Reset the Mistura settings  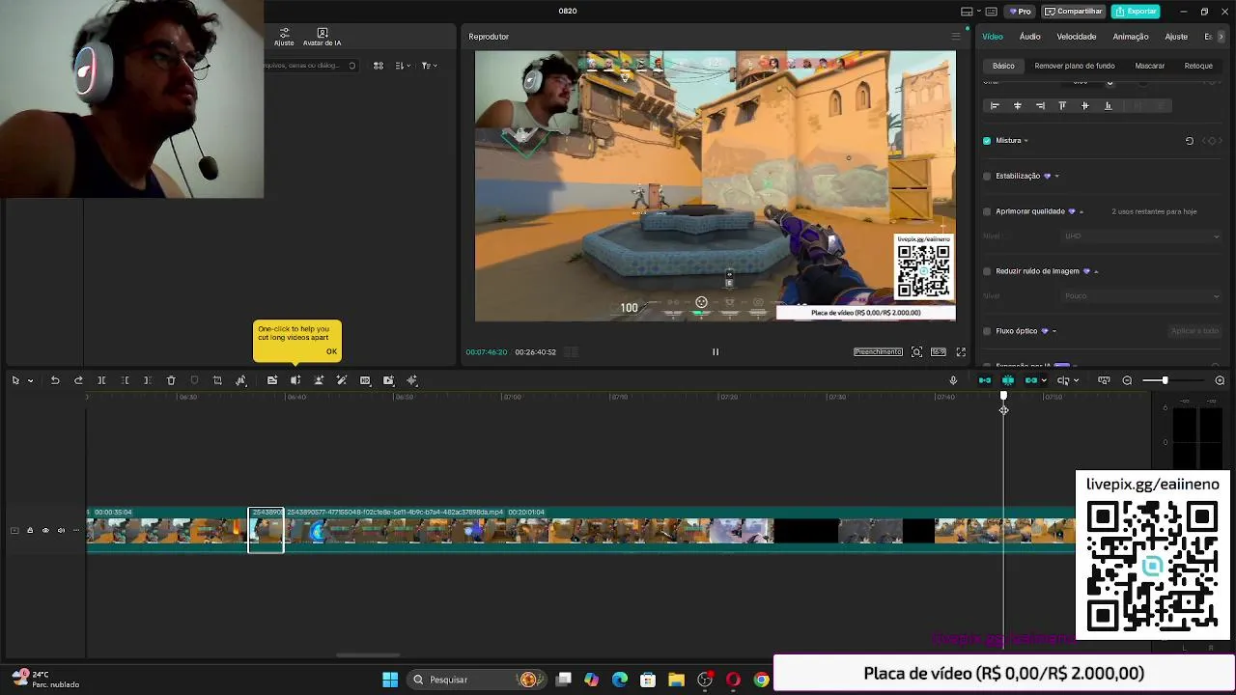coord(1190,141)
